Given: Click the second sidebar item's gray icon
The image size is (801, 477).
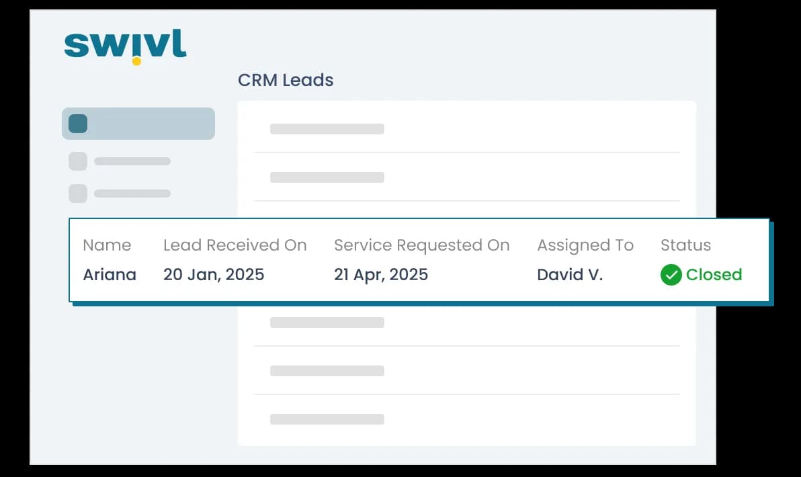Looking at the screenshot, I should 78,161.
